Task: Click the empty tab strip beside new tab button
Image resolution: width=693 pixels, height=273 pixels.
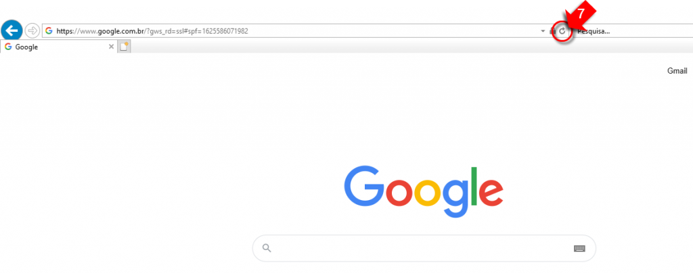Action: pos(411,47)
